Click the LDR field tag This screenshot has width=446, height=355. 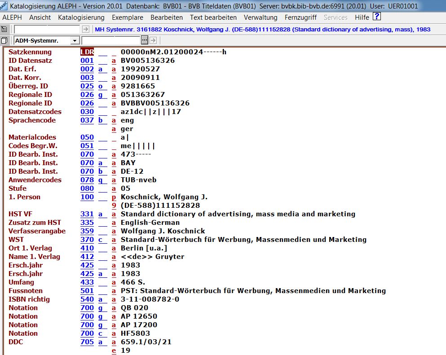[87, 52]
